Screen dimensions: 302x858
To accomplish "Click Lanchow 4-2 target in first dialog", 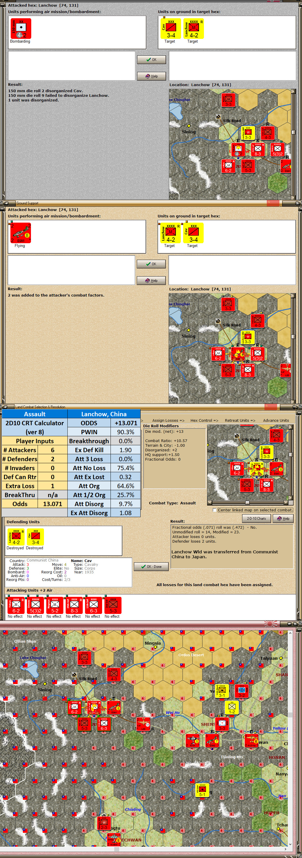I will [194, 28].
